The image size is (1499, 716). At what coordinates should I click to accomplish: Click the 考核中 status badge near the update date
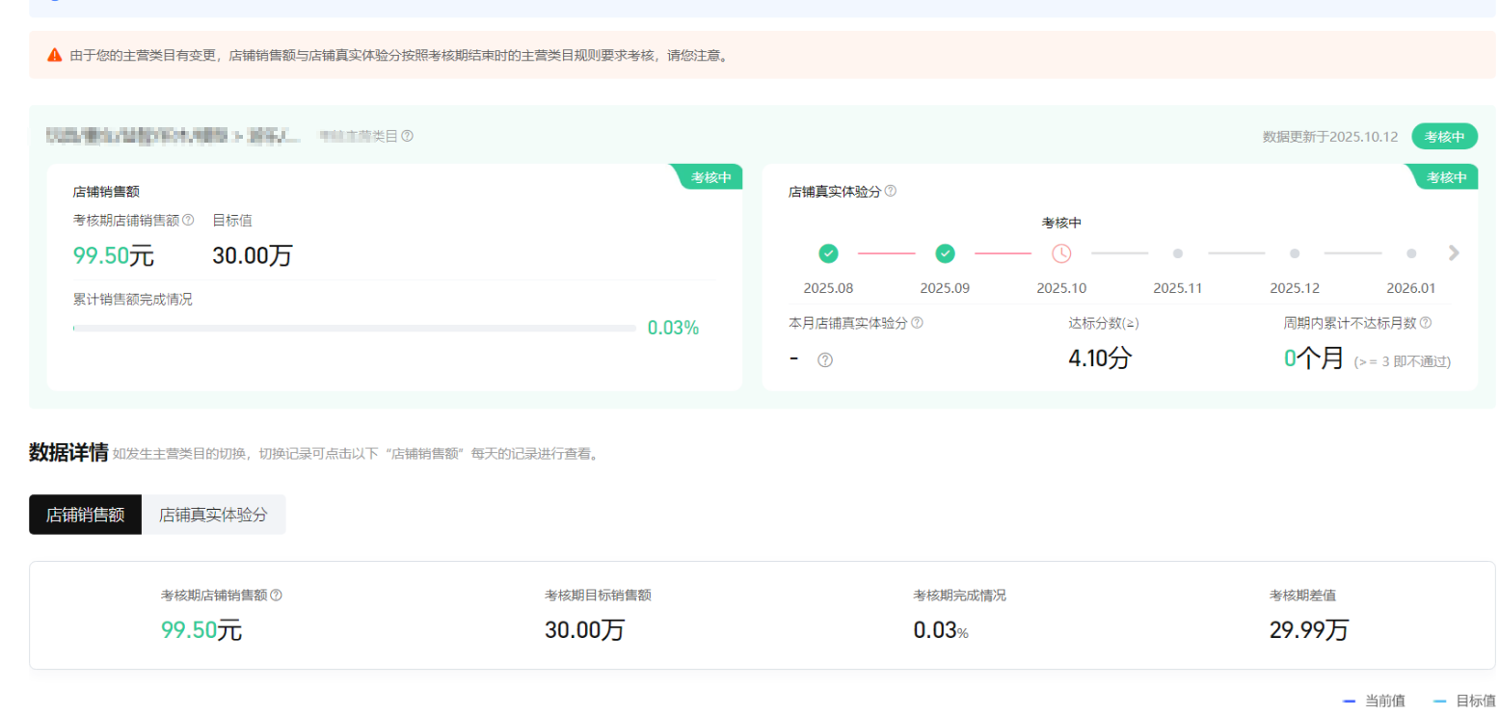pyautogui.click(x=1444, y=137)
